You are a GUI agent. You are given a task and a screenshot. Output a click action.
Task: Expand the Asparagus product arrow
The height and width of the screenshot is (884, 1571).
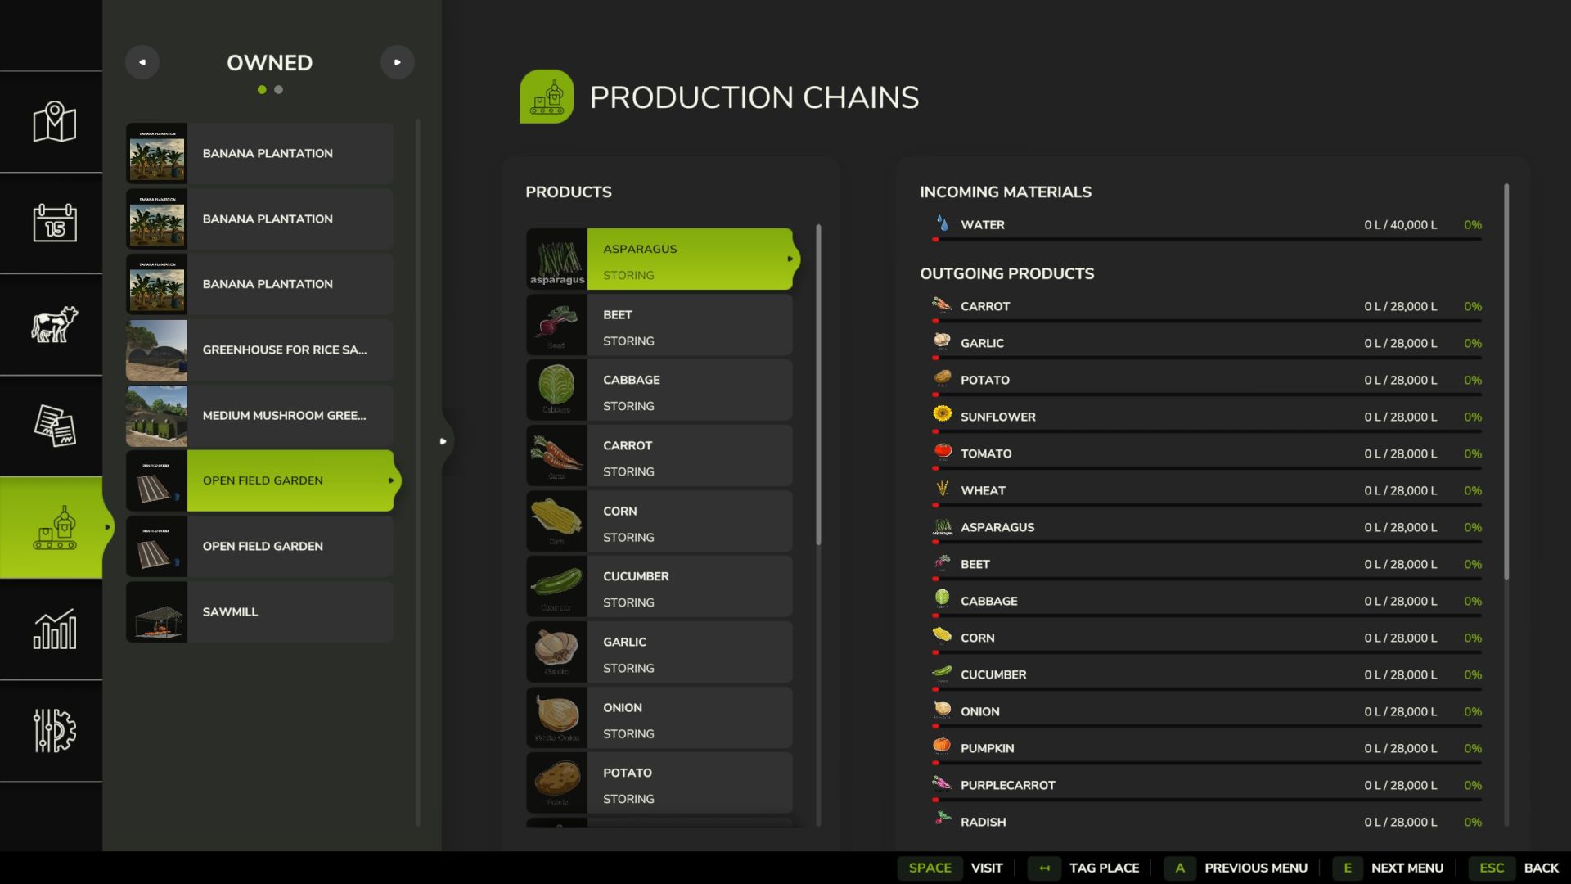point(790,259)
